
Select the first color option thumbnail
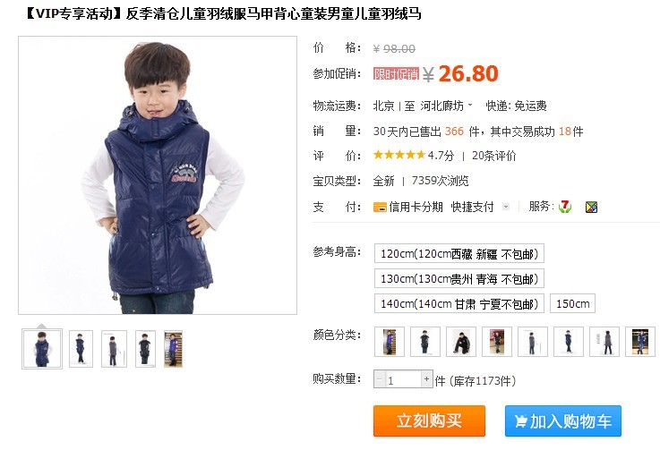pyautogui.click(x=390, y=342)
